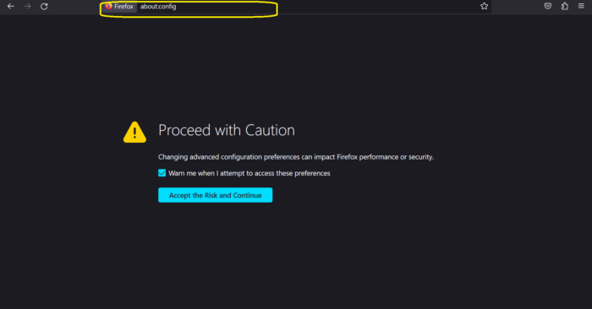Go back using the back arrow
The height and width of the screenshot is (309, 592).
pos(10,7)
